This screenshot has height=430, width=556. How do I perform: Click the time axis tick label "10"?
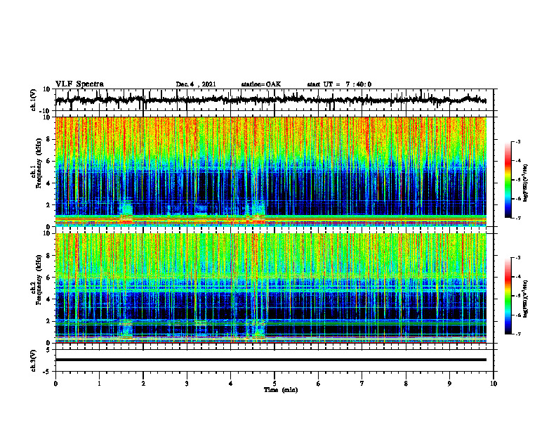coord(494,384)
